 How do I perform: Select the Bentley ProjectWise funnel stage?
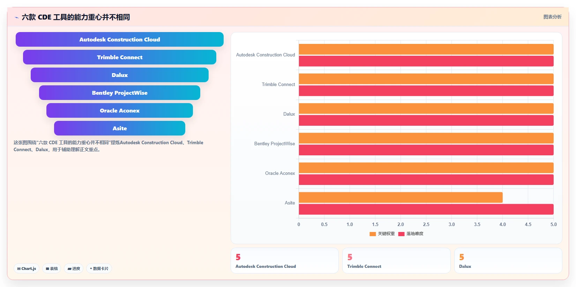pyautogui.click(x=120, y=93)
